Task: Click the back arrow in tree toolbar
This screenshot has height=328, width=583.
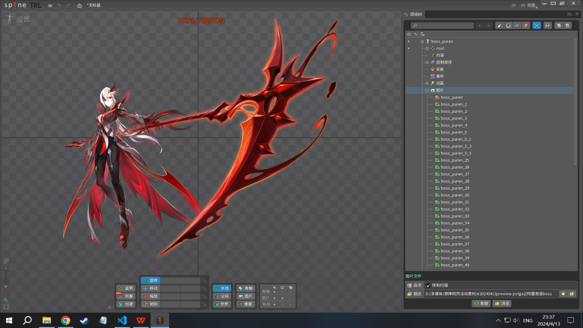Action: 479,26
